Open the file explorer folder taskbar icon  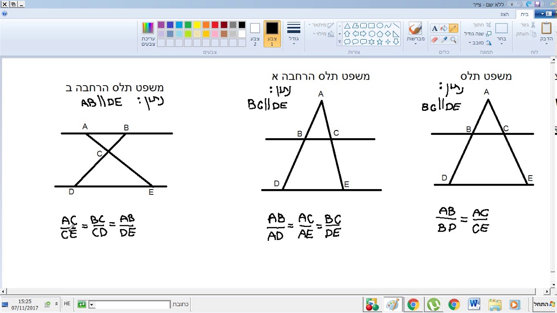(x=495, y=304)
